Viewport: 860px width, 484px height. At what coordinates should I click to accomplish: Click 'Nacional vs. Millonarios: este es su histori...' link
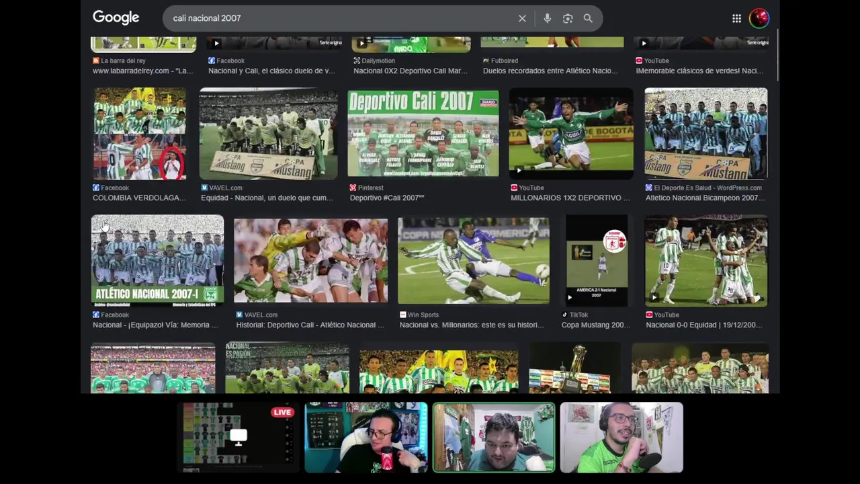pyautogui.click(x=472, y=325)
